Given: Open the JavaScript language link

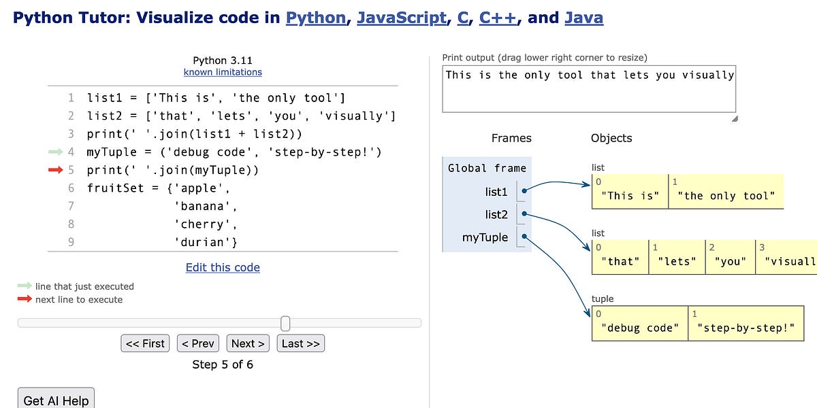Looking at the screenshot, I should tap(400, 17).
